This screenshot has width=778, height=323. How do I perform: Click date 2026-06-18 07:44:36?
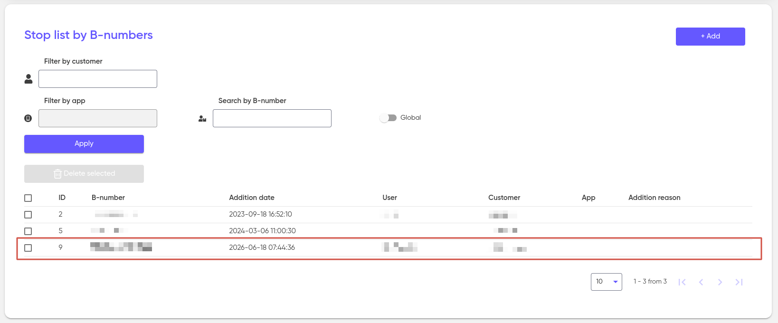(262, 247)
